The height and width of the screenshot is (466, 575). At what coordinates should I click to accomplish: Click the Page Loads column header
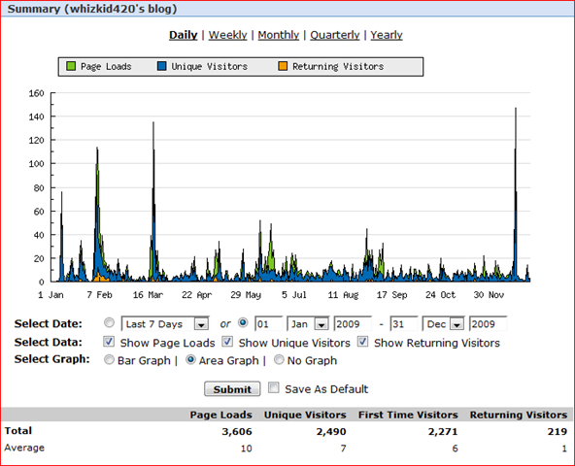pyautogui.click(x=220, y=415)
